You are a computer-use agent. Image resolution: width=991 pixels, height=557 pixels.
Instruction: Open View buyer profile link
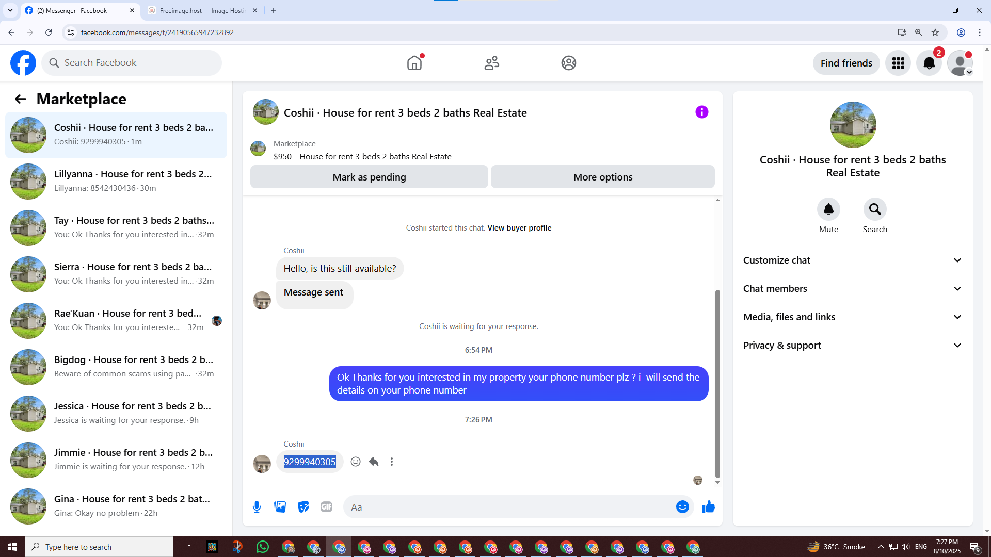click(x=519, y=228)
